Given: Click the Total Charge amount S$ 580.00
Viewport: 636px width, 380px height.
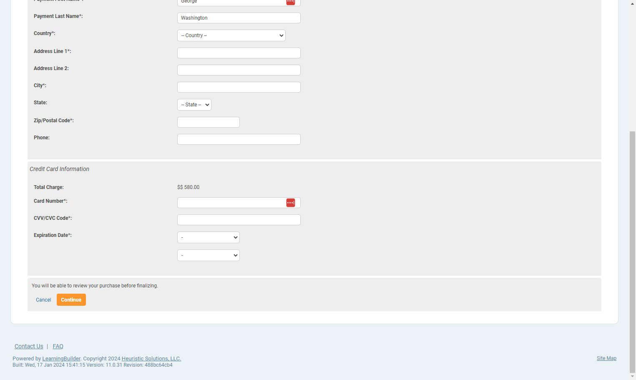Looking at the screenshot, I should click(x=189, y=187).
